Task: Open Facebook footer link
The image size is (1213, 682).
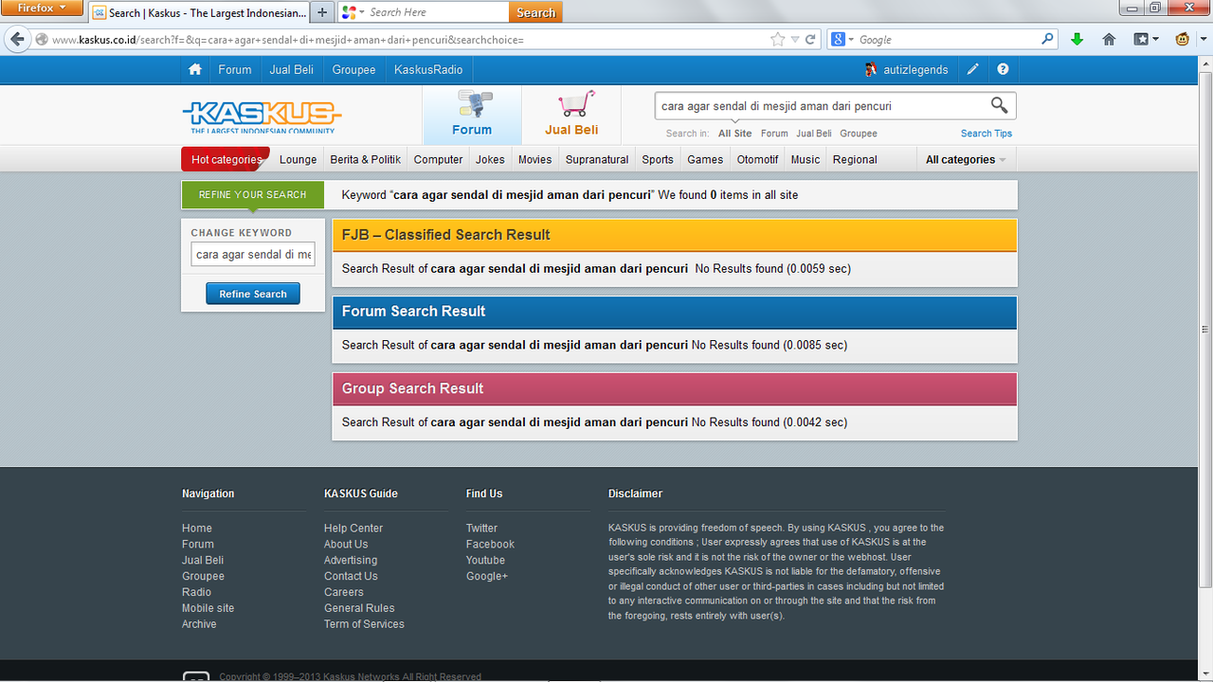Action: point(490,544)
